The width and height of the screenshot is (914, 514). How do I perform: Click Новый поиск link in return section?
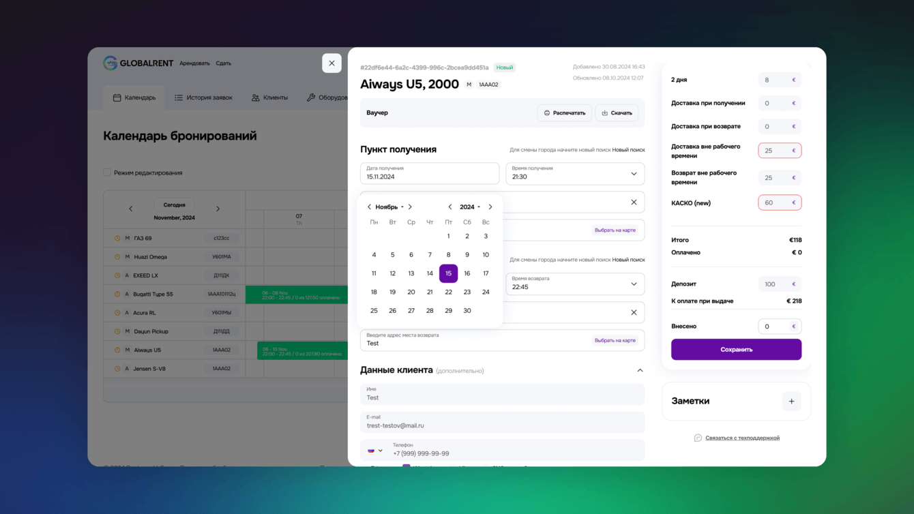pos(628,260)
